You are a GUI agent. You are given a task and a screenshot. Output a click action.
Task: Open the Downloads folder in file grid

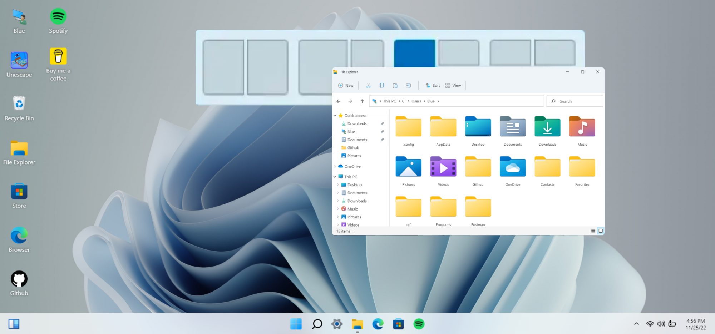547,131
